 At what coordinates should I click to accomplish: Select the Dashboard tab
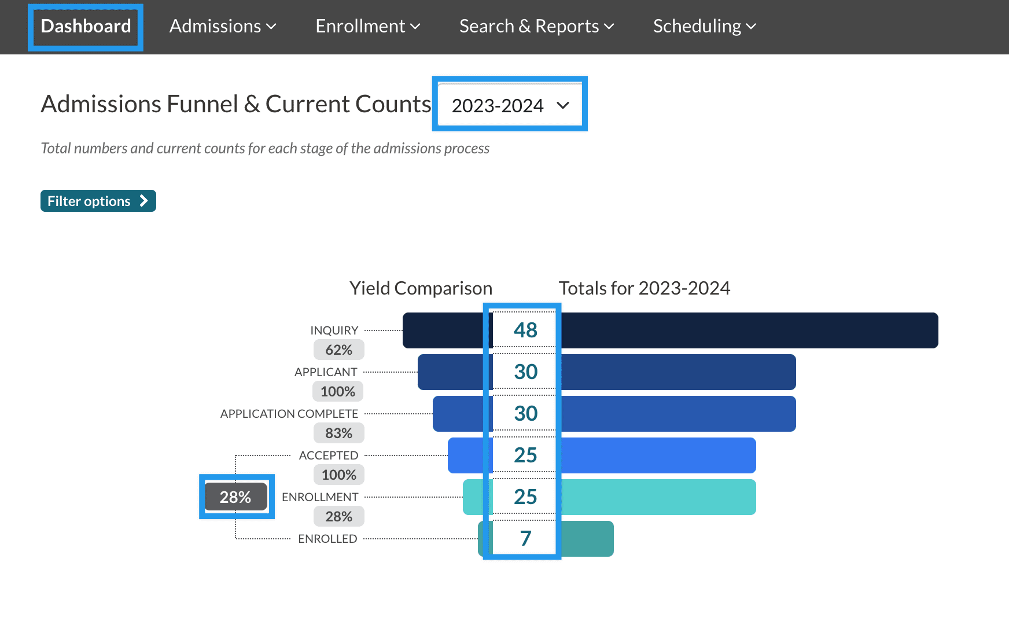pos(84,26)
